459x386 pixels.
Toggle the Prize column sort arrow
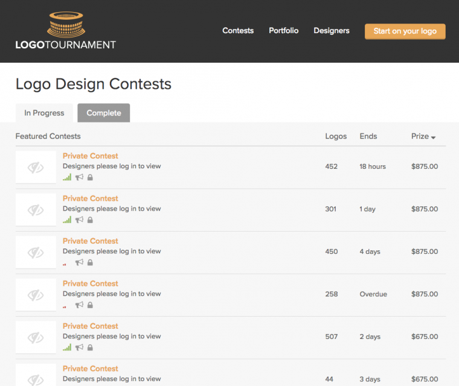point(433,137)
